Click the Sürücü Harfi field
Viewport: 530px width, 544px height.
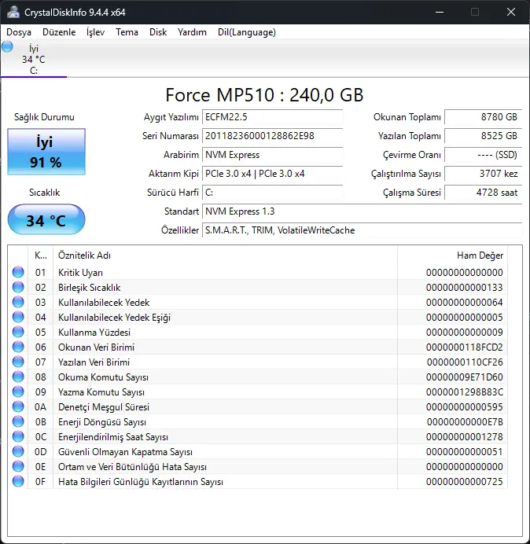272,193
